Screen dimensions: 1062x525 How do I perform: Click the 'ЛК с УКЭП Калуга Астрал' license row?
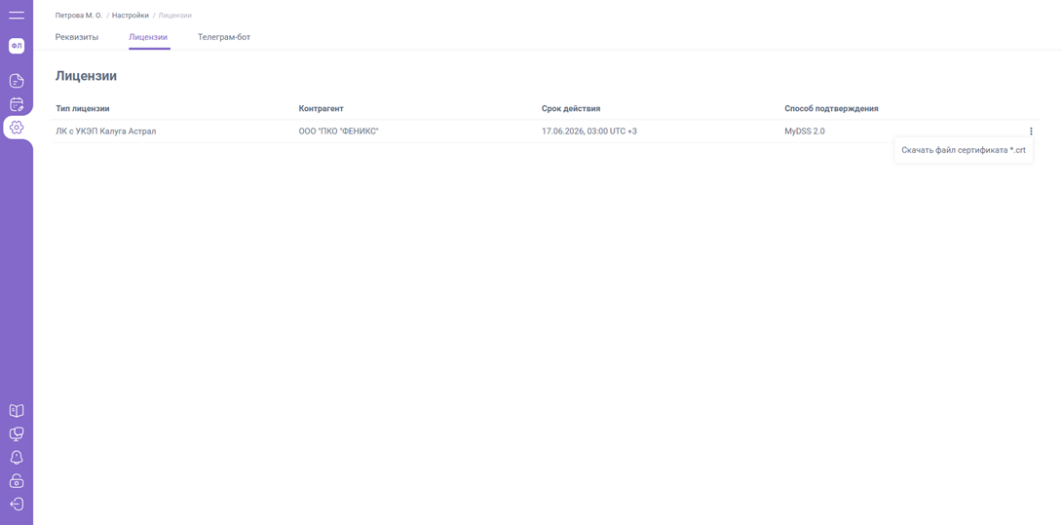pyautogui.click(x=106, y=131)
